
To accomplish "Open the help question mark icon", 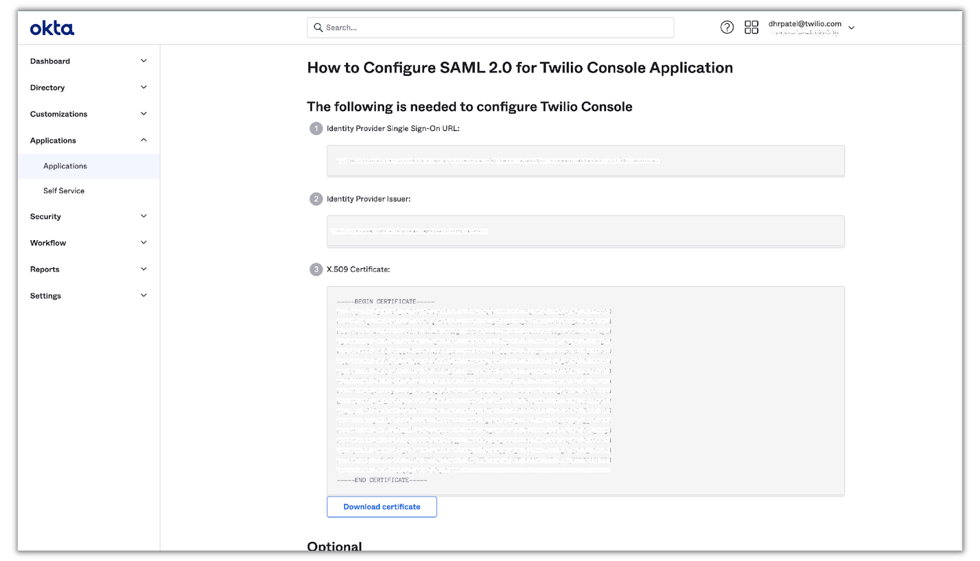I will 727,27.
